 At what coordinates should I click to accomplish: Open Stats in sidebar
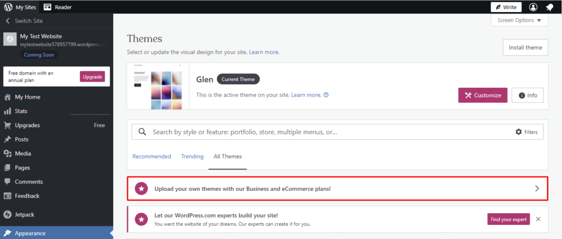click(21, 111)
